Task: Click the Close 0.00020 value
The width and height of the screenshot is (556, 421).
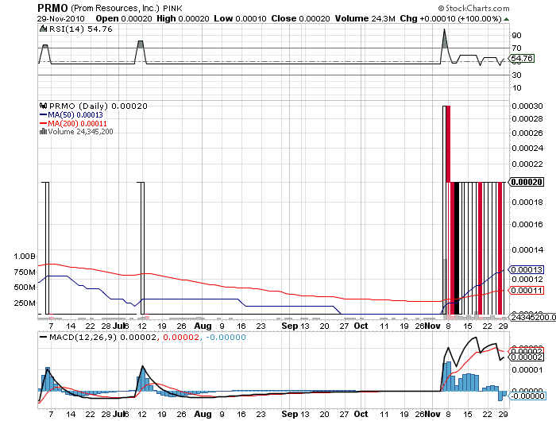Action: [x=301, y=18]
